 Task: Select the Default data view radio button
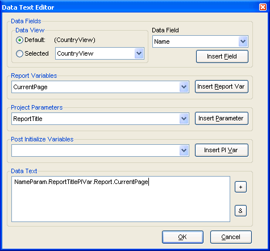click(x=19, y=40)
